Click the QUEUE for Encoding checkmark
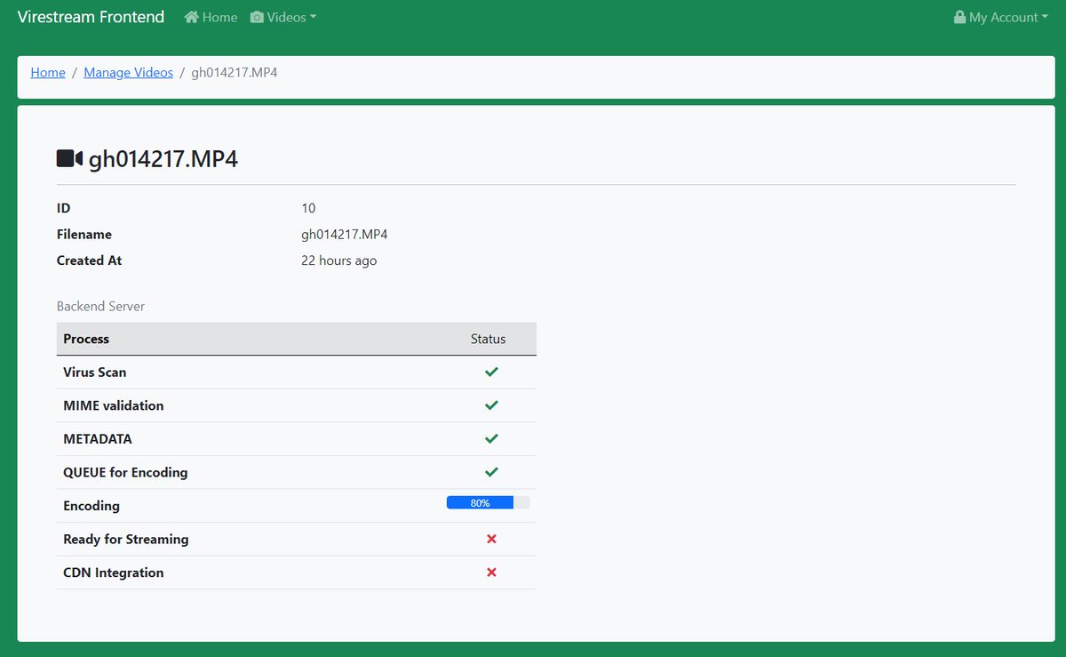The image size is (1066, 657). pyautogui.click(x=491, y=472)
